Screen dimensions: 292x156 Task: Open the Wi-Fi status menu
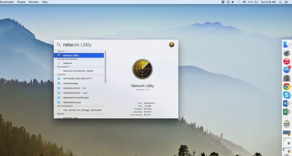pyautogui.click(x=239, y=2)
